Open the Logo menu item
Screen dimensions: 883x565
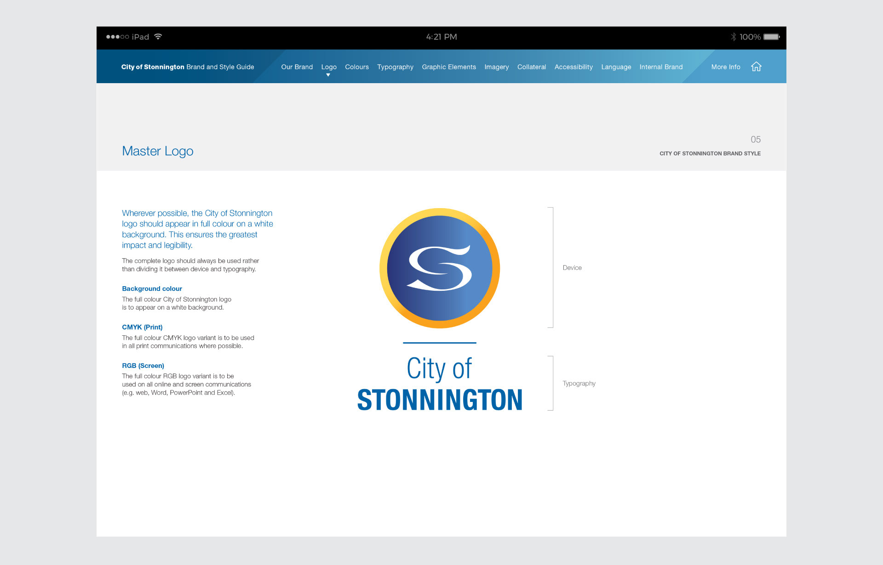[x=329, y=67]
